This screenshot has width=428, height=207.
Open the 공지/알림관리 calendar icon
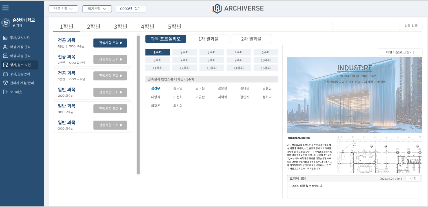point(5,74)
